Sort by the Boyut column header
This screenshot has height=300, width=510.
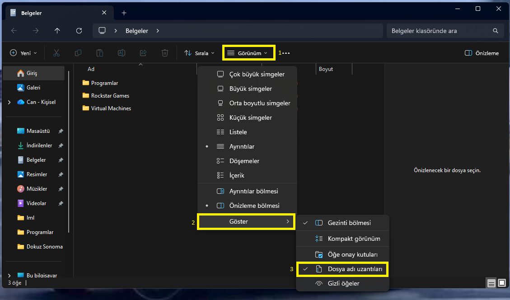tap(326, 69)
